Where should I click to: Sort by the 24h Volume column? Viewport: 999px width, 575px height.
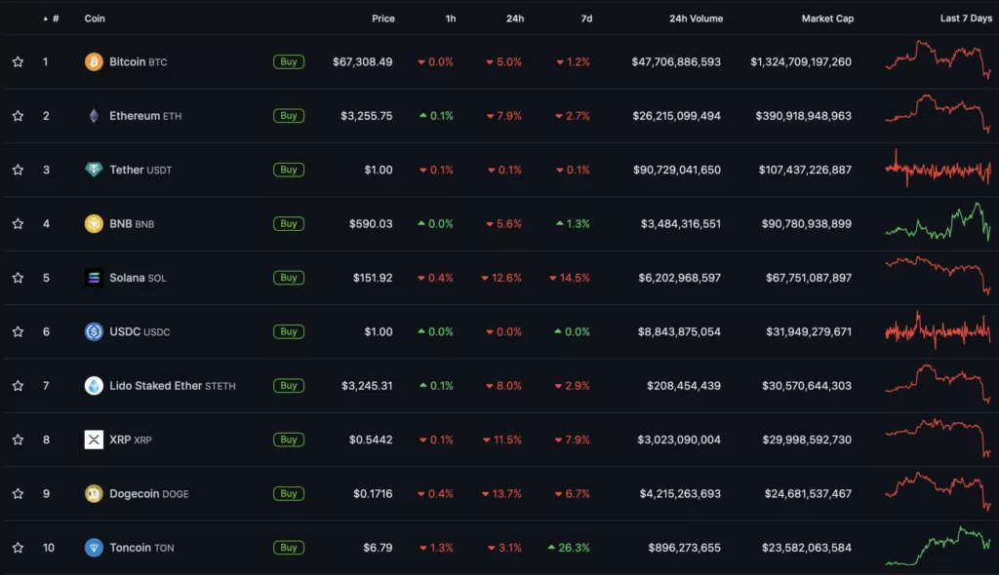[x=696, y=19]
